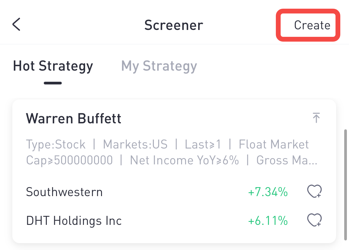This screenshot has height=250, width=349.
Task: Go back with the left arrow icon
Action: tap(16, 25)
